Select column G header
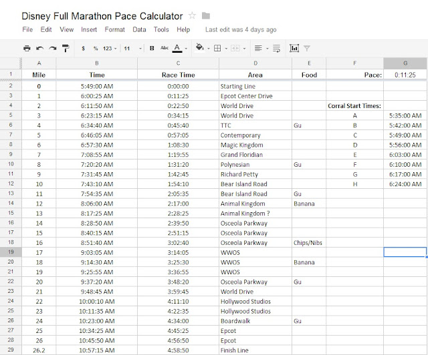Image resolution: width=428 pixels, height=355 pixels. [405, 63]
